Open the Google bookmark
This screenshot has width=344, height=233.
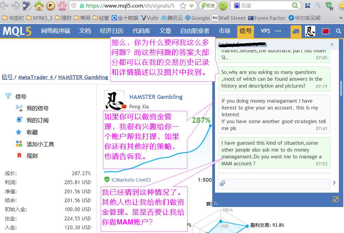pos(198,18)
